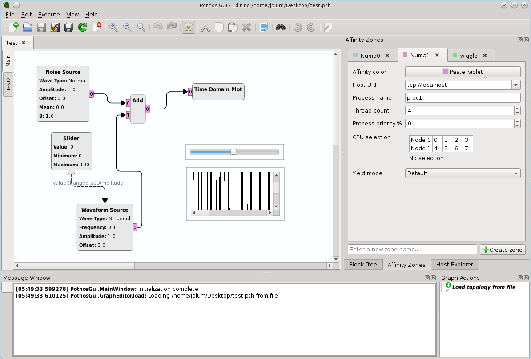
Task: Click the Copy toolbar icon
Action: point(219,27)
